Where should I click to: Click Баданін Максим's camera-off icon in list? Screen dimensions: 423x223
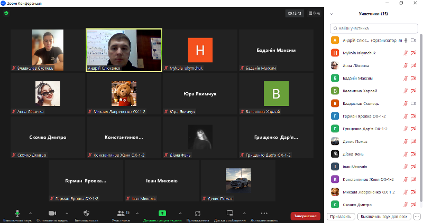click(x=413, y=78)
